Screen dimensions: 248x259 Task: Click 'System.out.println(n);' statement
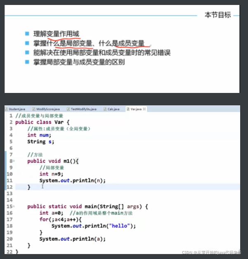tap(73, 181)
